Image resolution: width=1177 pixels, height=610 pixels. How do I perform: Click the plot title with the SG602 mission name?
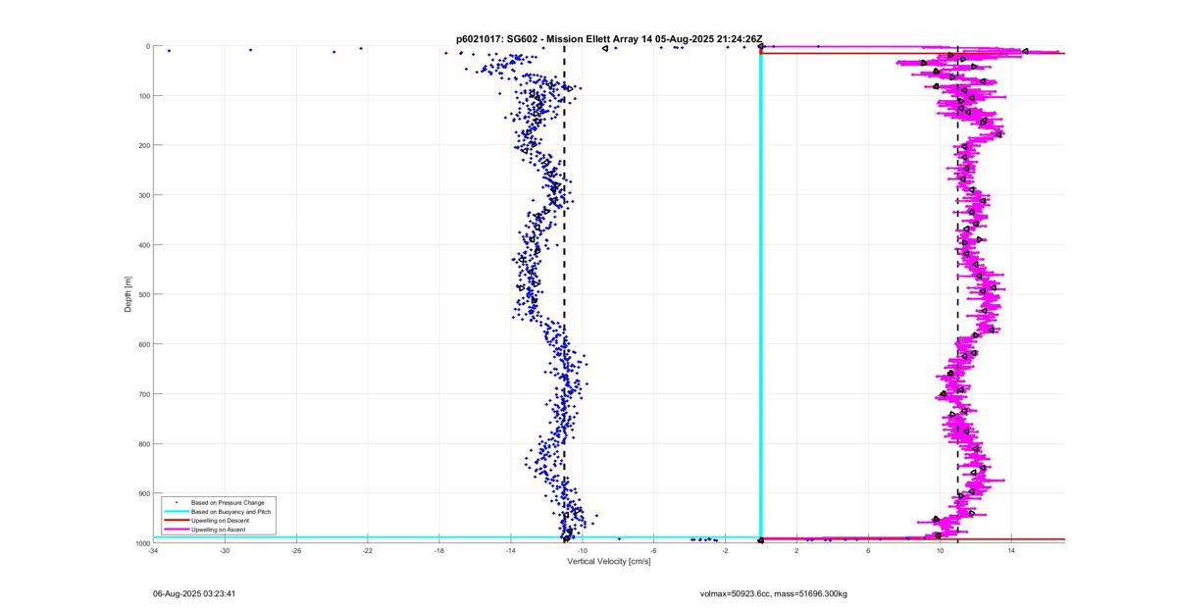609,39
